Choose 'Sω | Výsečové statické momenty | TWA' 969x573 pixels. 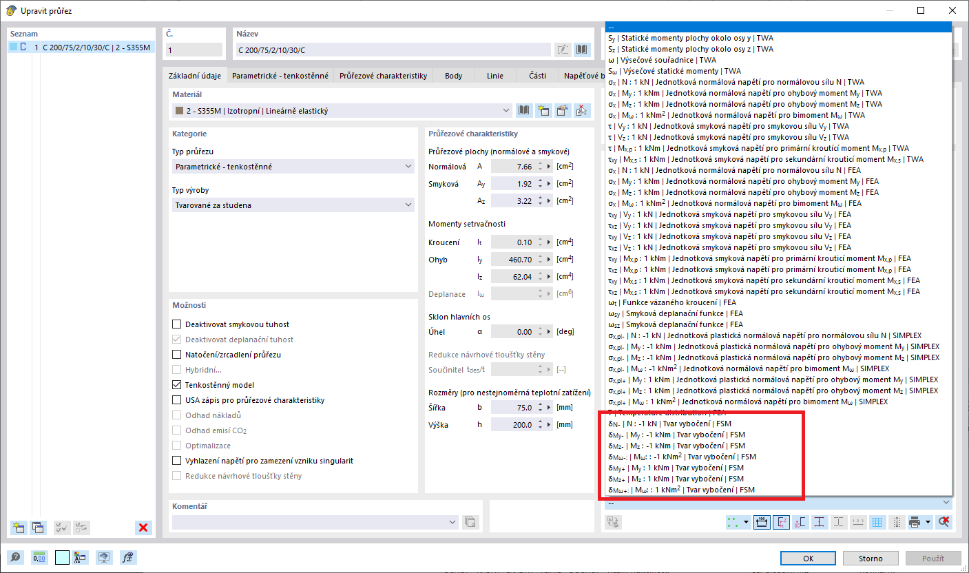tap(778, 71)
